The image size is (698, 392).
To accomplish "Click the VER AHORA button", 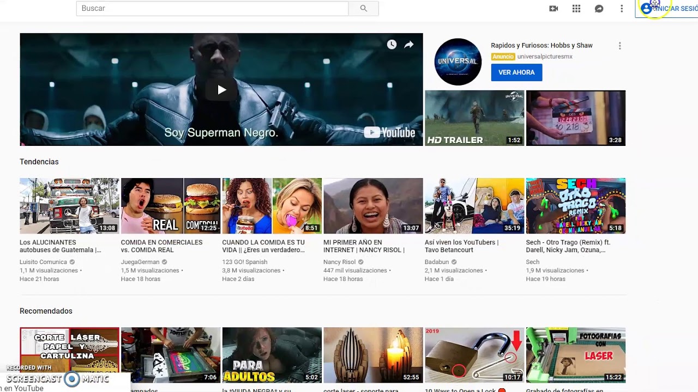I will [516, 72].
